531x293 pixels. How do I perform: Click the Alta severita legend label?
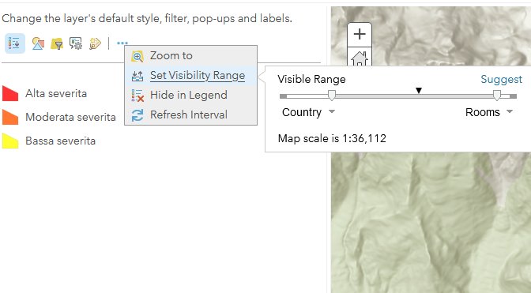coord(56,93)
